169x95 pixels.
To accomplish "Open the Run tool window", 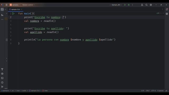I will point(2,74).
